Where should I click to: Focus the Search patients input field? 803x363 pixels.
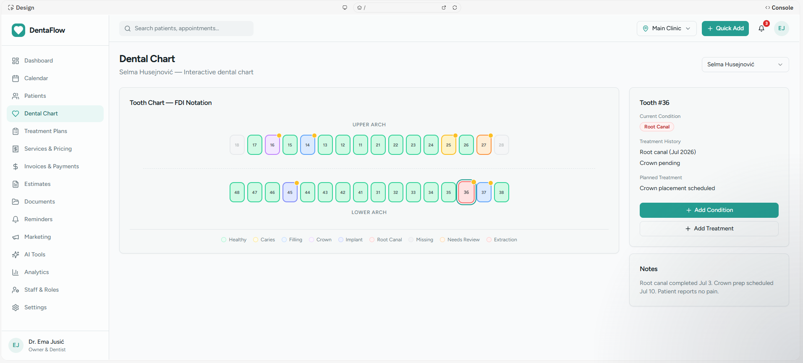coord(186,29)
